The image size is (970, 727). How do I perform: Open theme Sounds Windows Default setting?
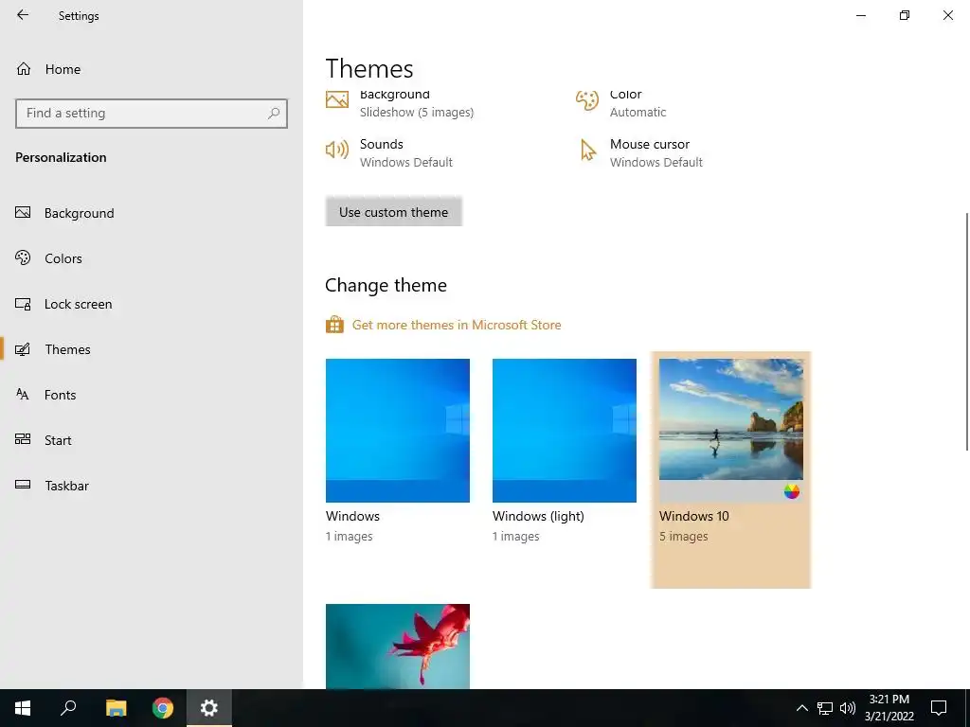[389, 152]
